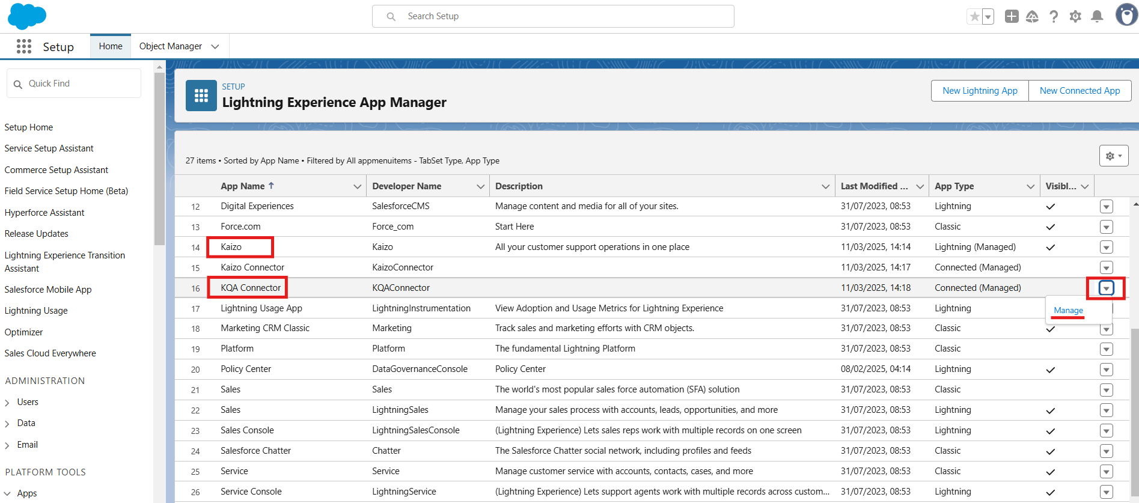This screenshot has height=503, width=1139.
Task: Open the Setup gear icon in header
Action: tap(1075, 16)
